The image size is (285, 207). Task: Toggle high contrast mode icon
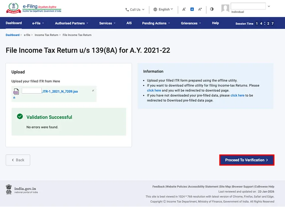pos(212,9)
